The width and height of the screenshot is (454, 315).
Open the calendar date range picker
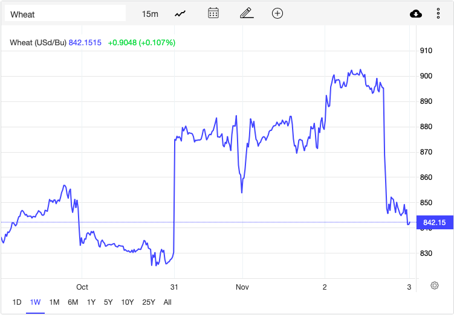[x=213, y=13]
